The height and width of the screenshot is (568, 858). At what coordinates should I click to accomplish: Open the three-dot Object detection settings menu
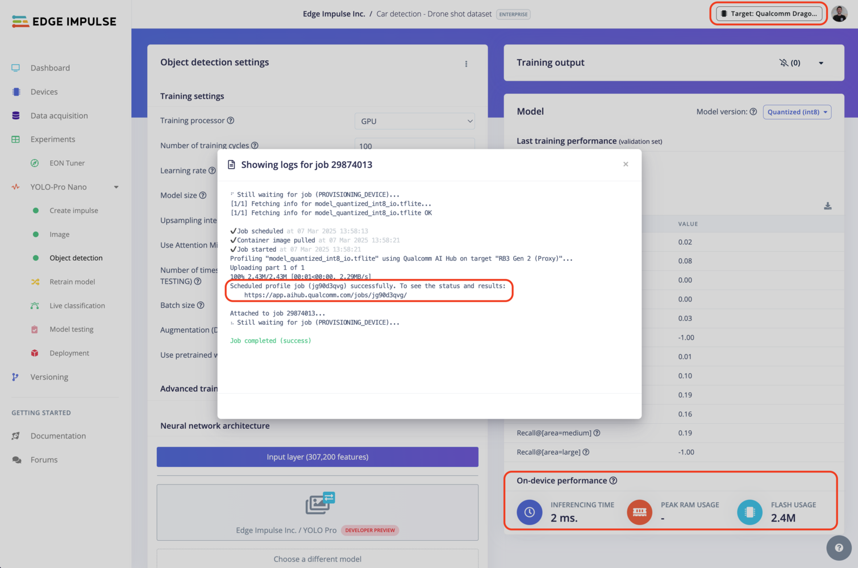click(466, 64)
